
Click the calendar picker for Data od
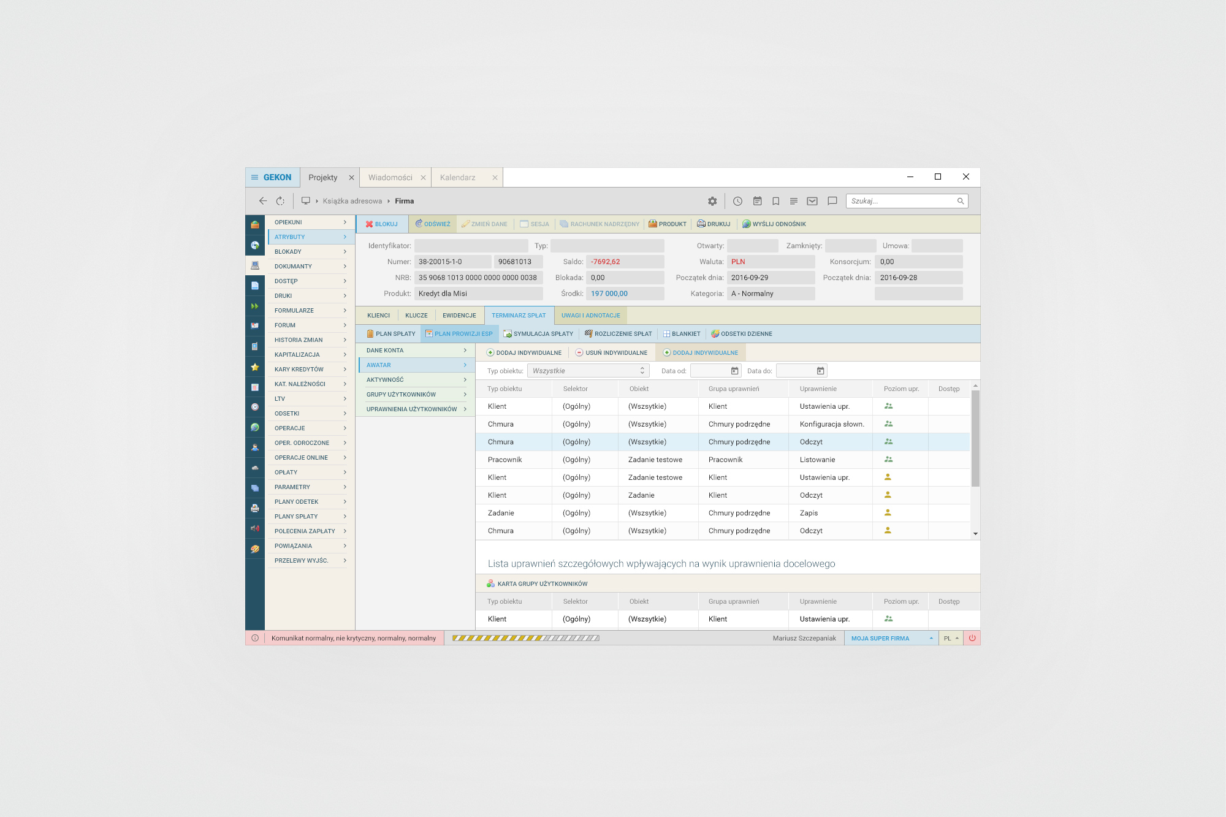734,371
